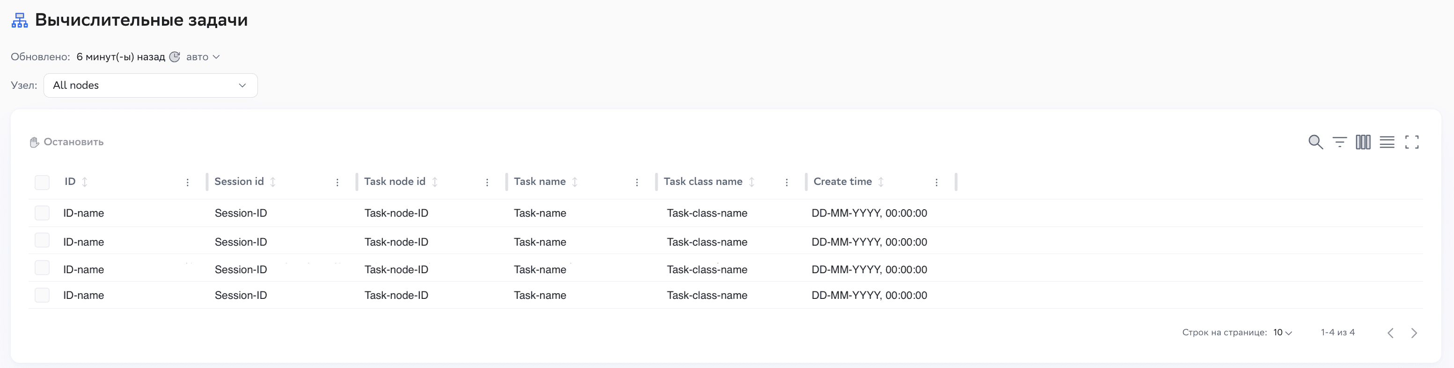Grab the resize handle after Create time column
Screen dimensions: 1454x368
(x=955, y=182)
